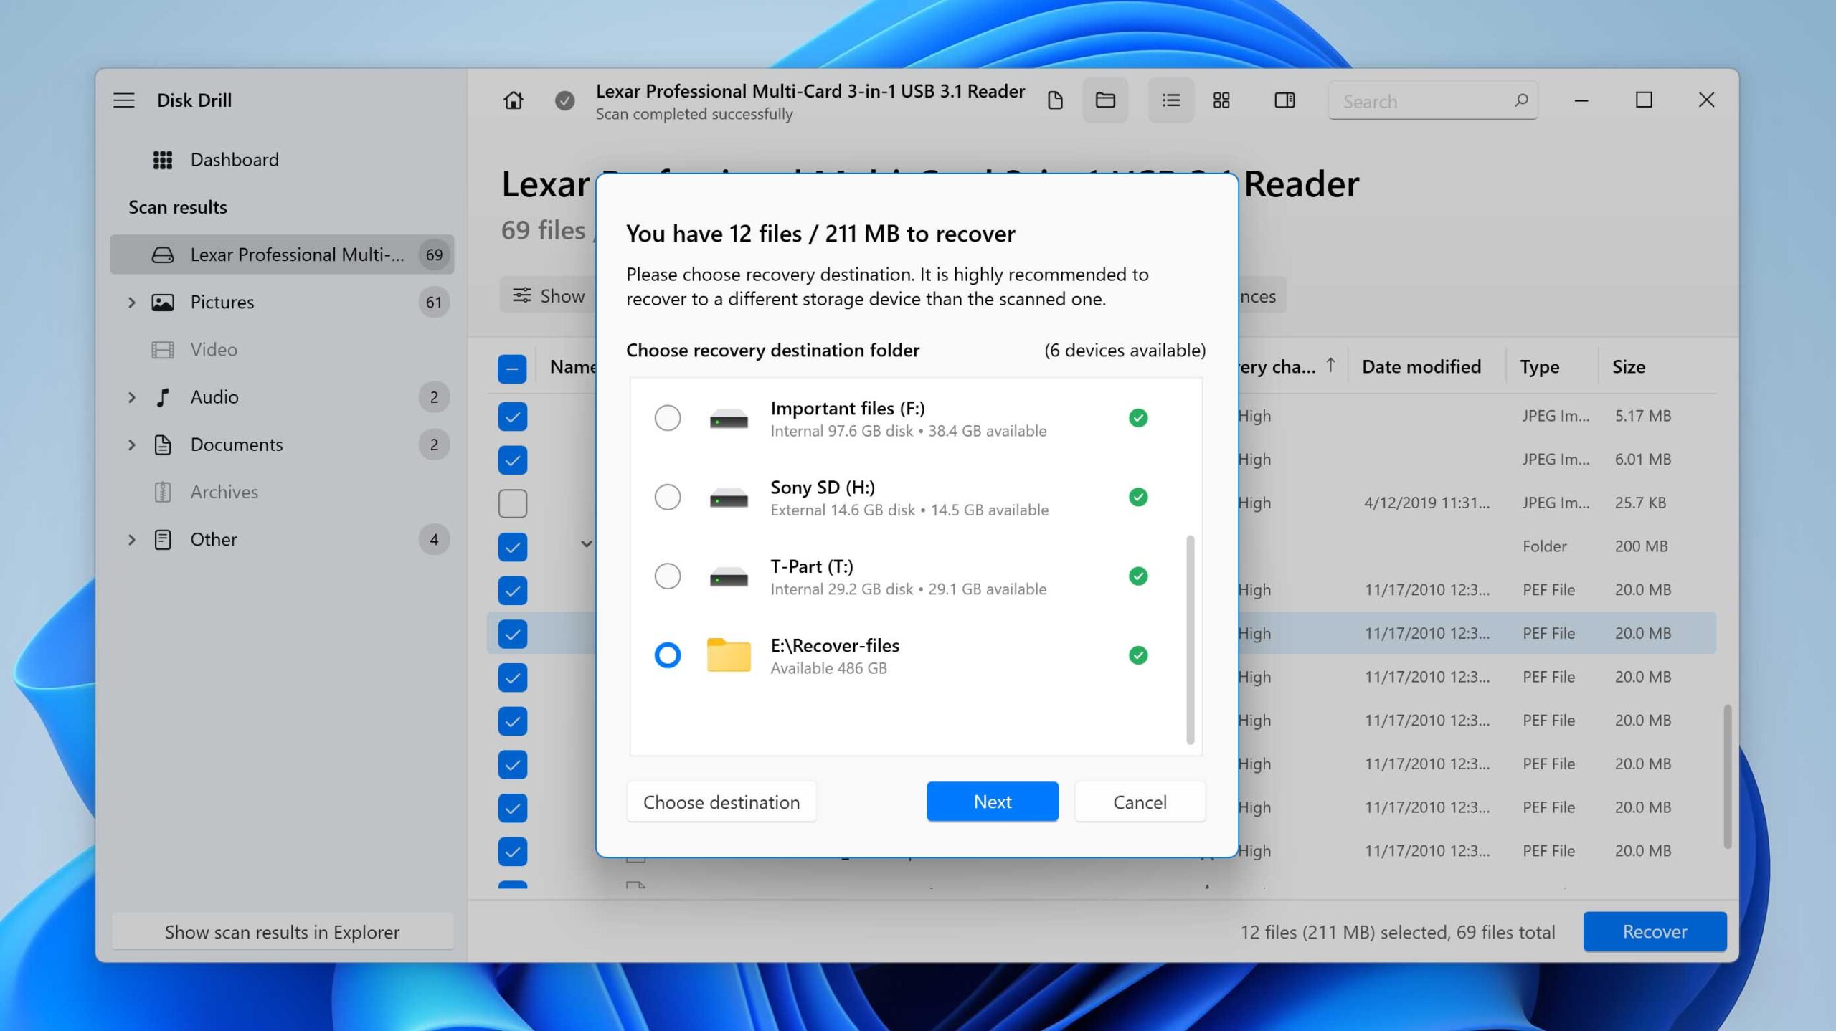Viewport: 1836px width, 1031px height.
Task: Select Sony SD (H:) radio button
Action: click(668, 497)
